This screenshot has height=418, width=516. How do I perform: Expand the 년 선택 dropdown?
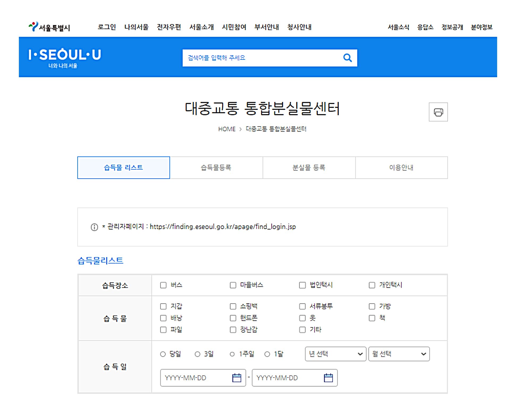click(335, 354)
